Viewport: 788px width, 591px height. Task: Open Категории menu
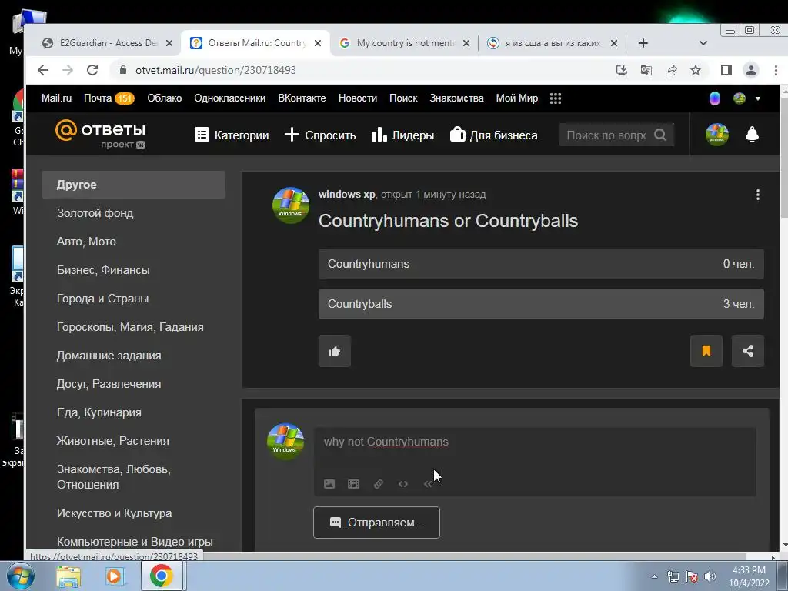tap(232, 135)
